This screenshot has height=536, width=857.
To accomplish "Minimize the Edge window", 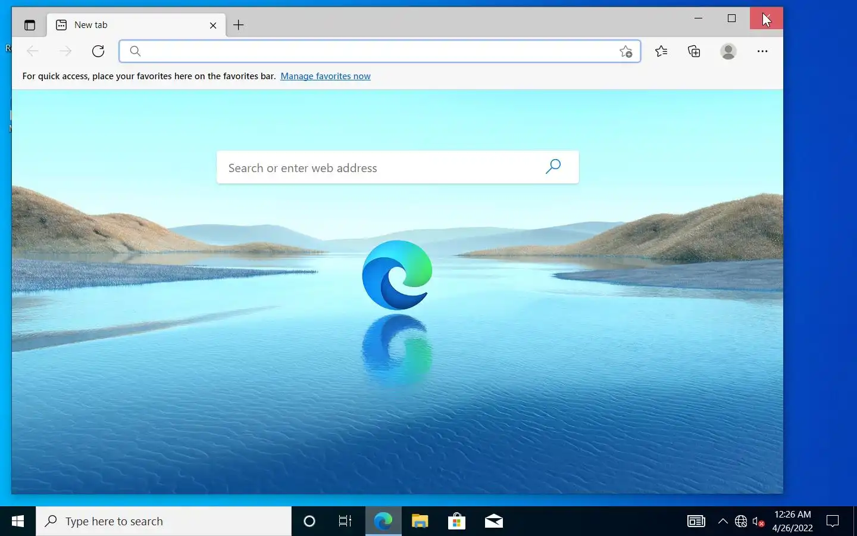I will coord(699,18).
